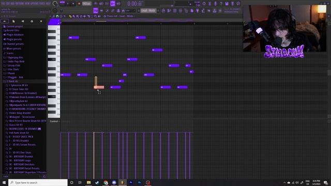Click the Play button in the transport bar
This screenshot has width=331, height=186.
[68, 4]
